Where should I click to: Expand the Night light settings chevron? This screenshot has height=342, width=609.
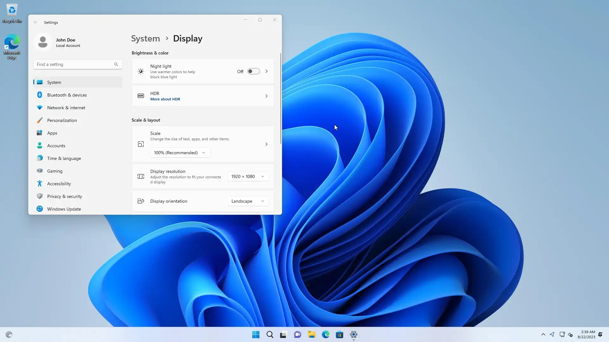pyautogui.click(x=266, y=72)
